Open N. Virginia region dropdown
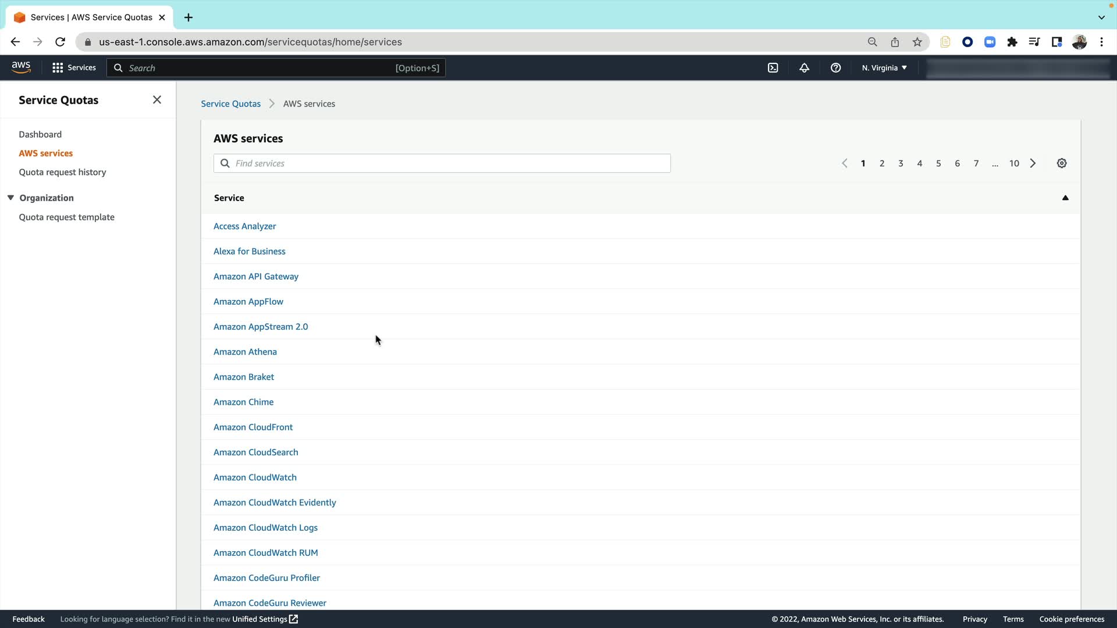 coord(884,68)
